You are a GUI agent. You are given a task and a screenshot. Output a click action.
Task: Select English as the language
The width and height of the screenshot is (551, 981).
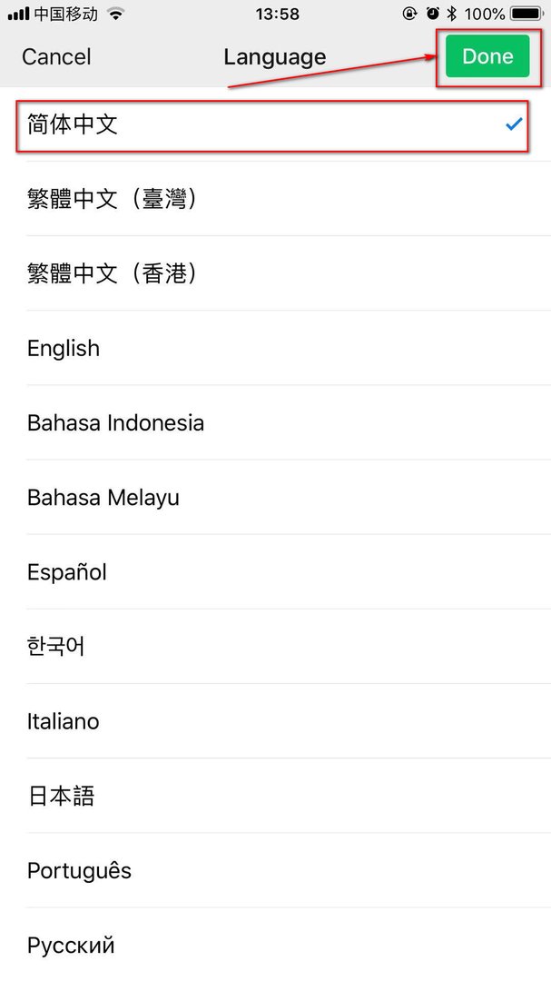pos(64,349)
